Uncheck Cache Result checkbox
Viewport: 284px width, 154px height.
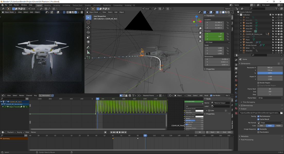point(258,119)
